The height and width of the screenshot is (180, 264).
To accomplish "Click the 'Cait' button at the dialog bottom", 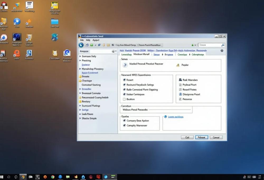I will 187,137.
